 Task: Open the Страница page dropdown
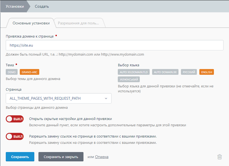pyautogui.click(x=58, y=98)
